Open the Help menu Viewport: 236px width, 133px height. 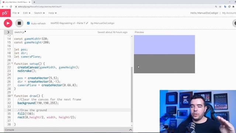[x=52, y=13]
